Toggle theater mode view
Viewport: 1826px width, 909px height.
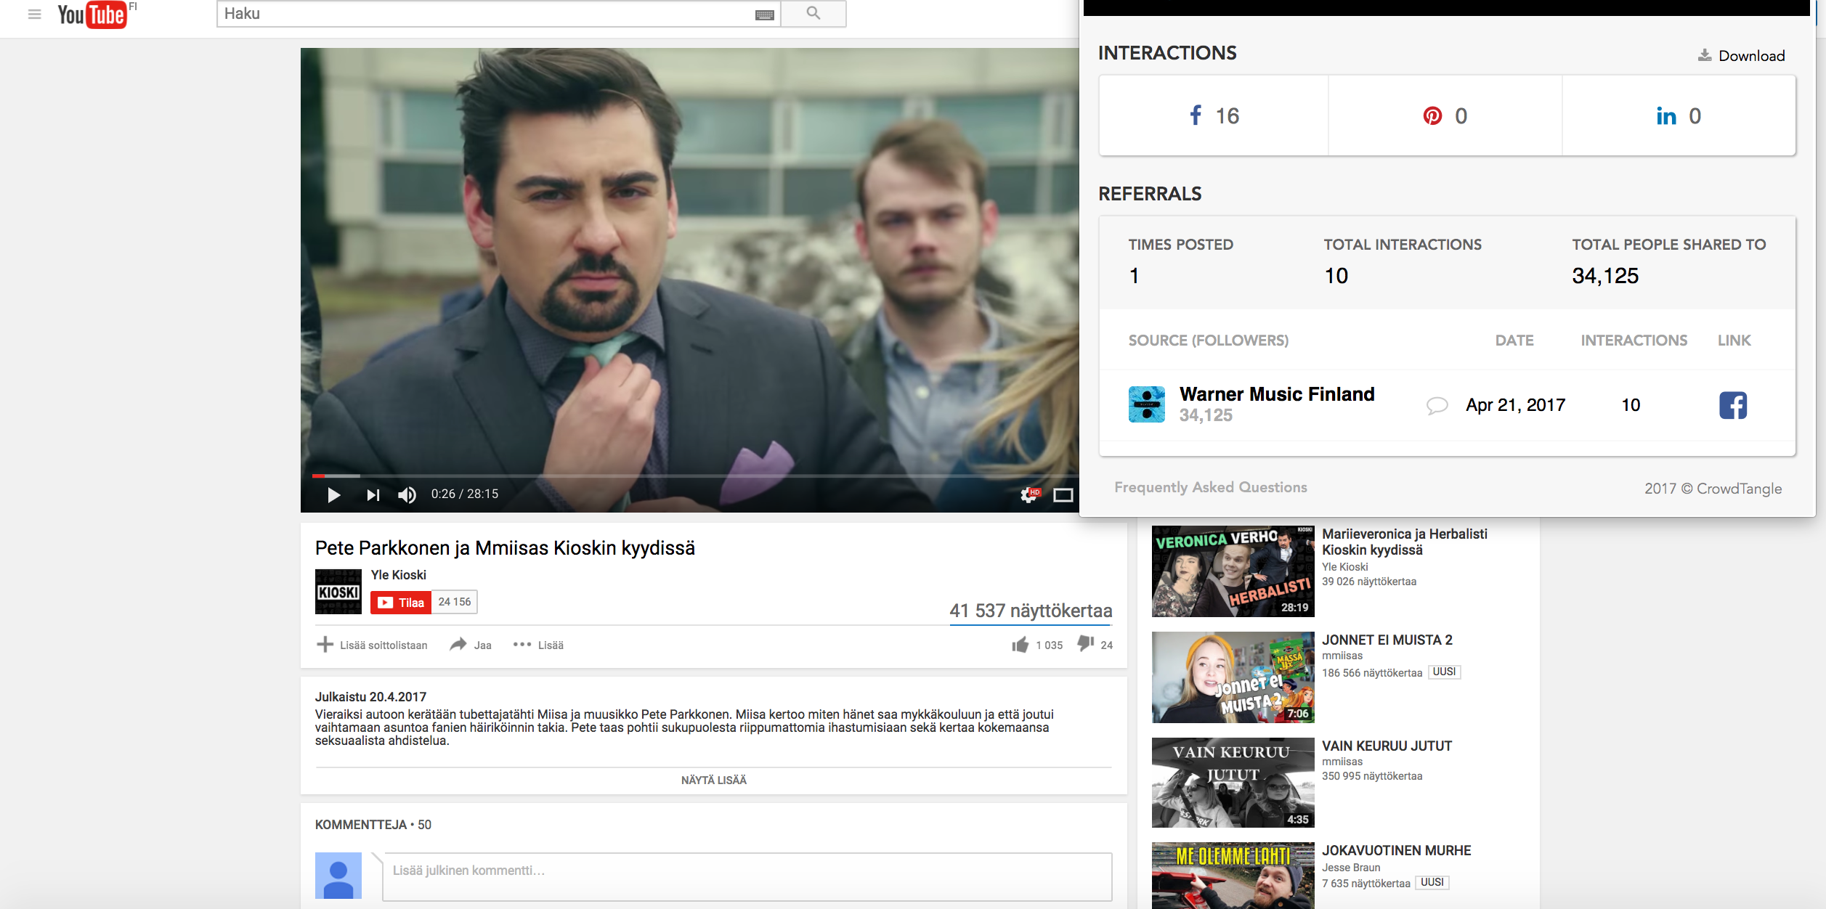1063,494
